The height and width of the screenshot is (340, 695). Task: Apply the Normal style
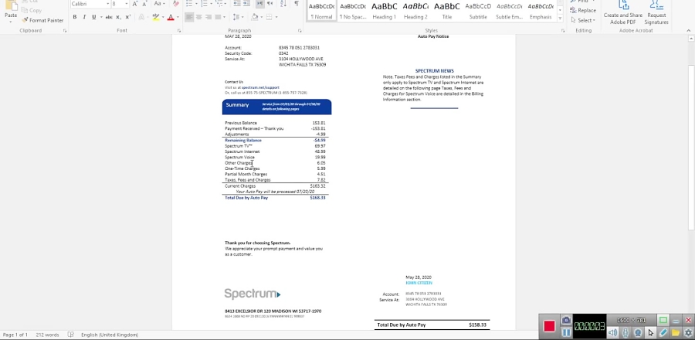[x=321, y=11]
